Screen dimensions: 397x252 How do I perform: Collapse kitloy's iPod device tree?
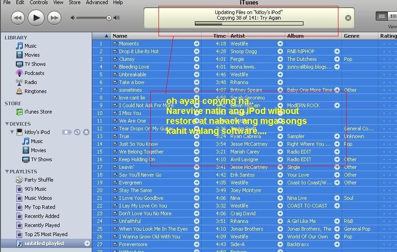click(x=12, y=132)
